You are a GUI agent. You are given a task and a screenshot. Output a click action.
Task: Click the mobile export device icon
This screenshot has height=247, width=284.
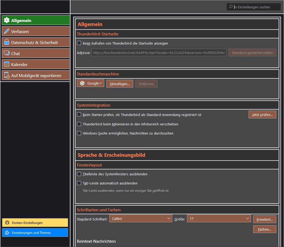click(7, 76)
